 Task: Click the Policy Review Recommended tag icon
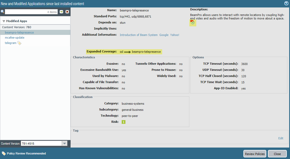(4, 153)
